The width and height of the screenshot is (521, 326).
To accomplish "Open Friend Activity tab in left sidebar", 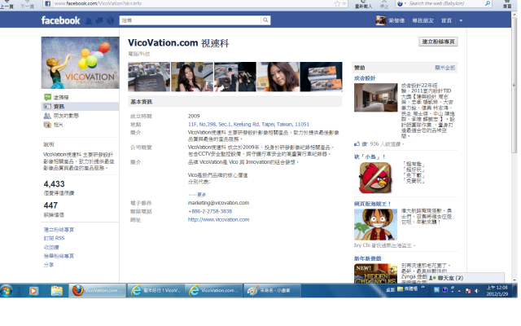I will (x=66, y=116).
